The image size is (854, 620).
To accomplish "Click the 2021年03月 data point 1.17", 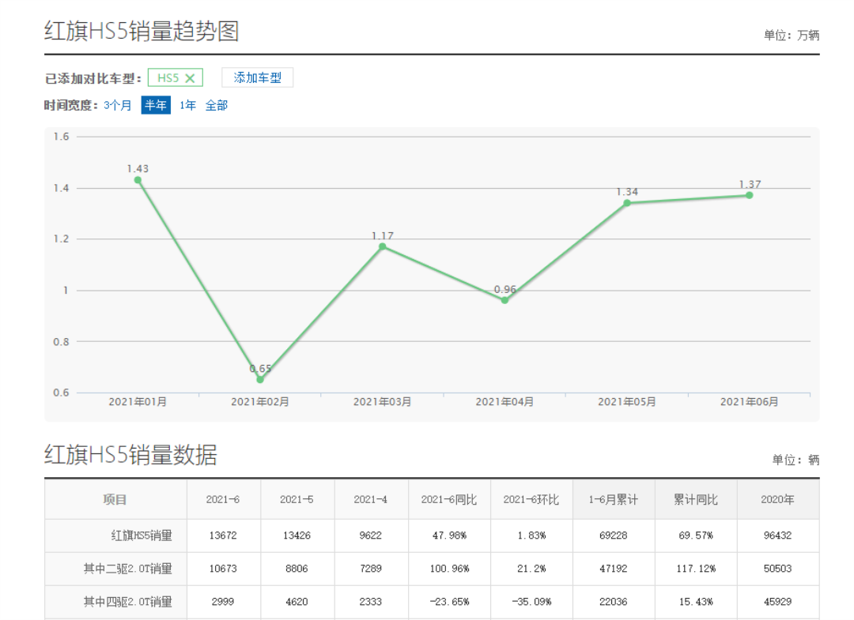I will click(383, 246).
